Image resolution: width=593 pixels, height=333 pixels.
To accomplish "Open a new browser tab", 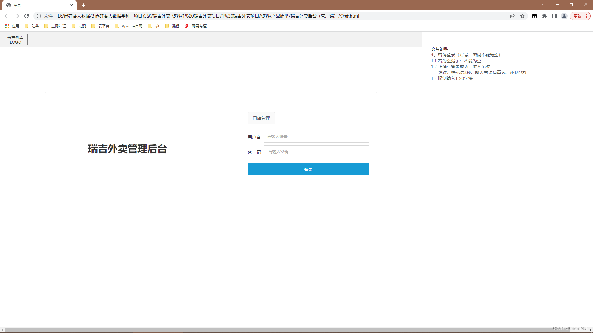I will coord(83,5).
